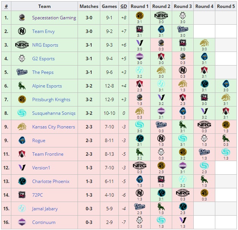Screen dimensions: 238x230
Task: Click the Team Frontline name link
Action: click(x=48, y=154)
